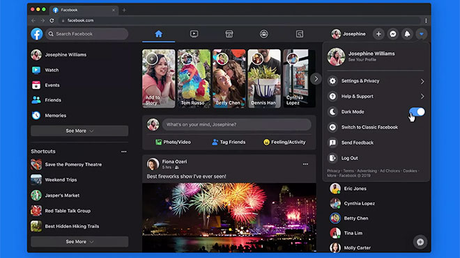The width and height of the screenshot is (460, 258).
Task: Open the Messenger icon
Action: pos(393,34)
